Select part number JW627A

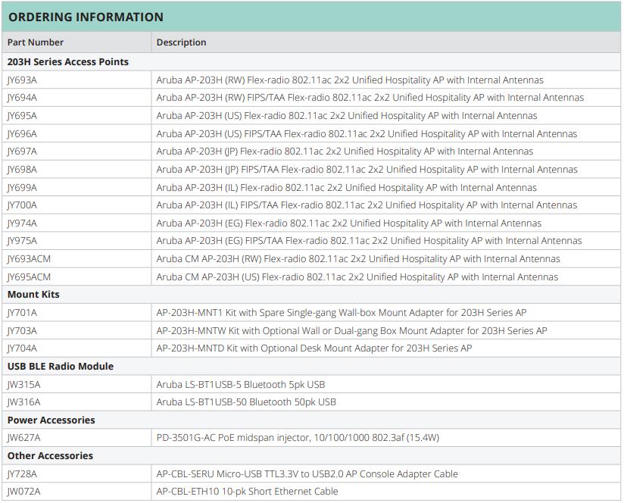[x=24, y=438]
